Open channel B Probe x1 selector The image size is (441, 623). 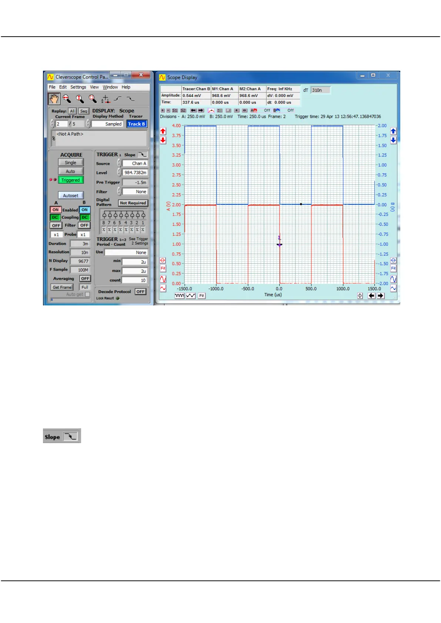point(83,235)
